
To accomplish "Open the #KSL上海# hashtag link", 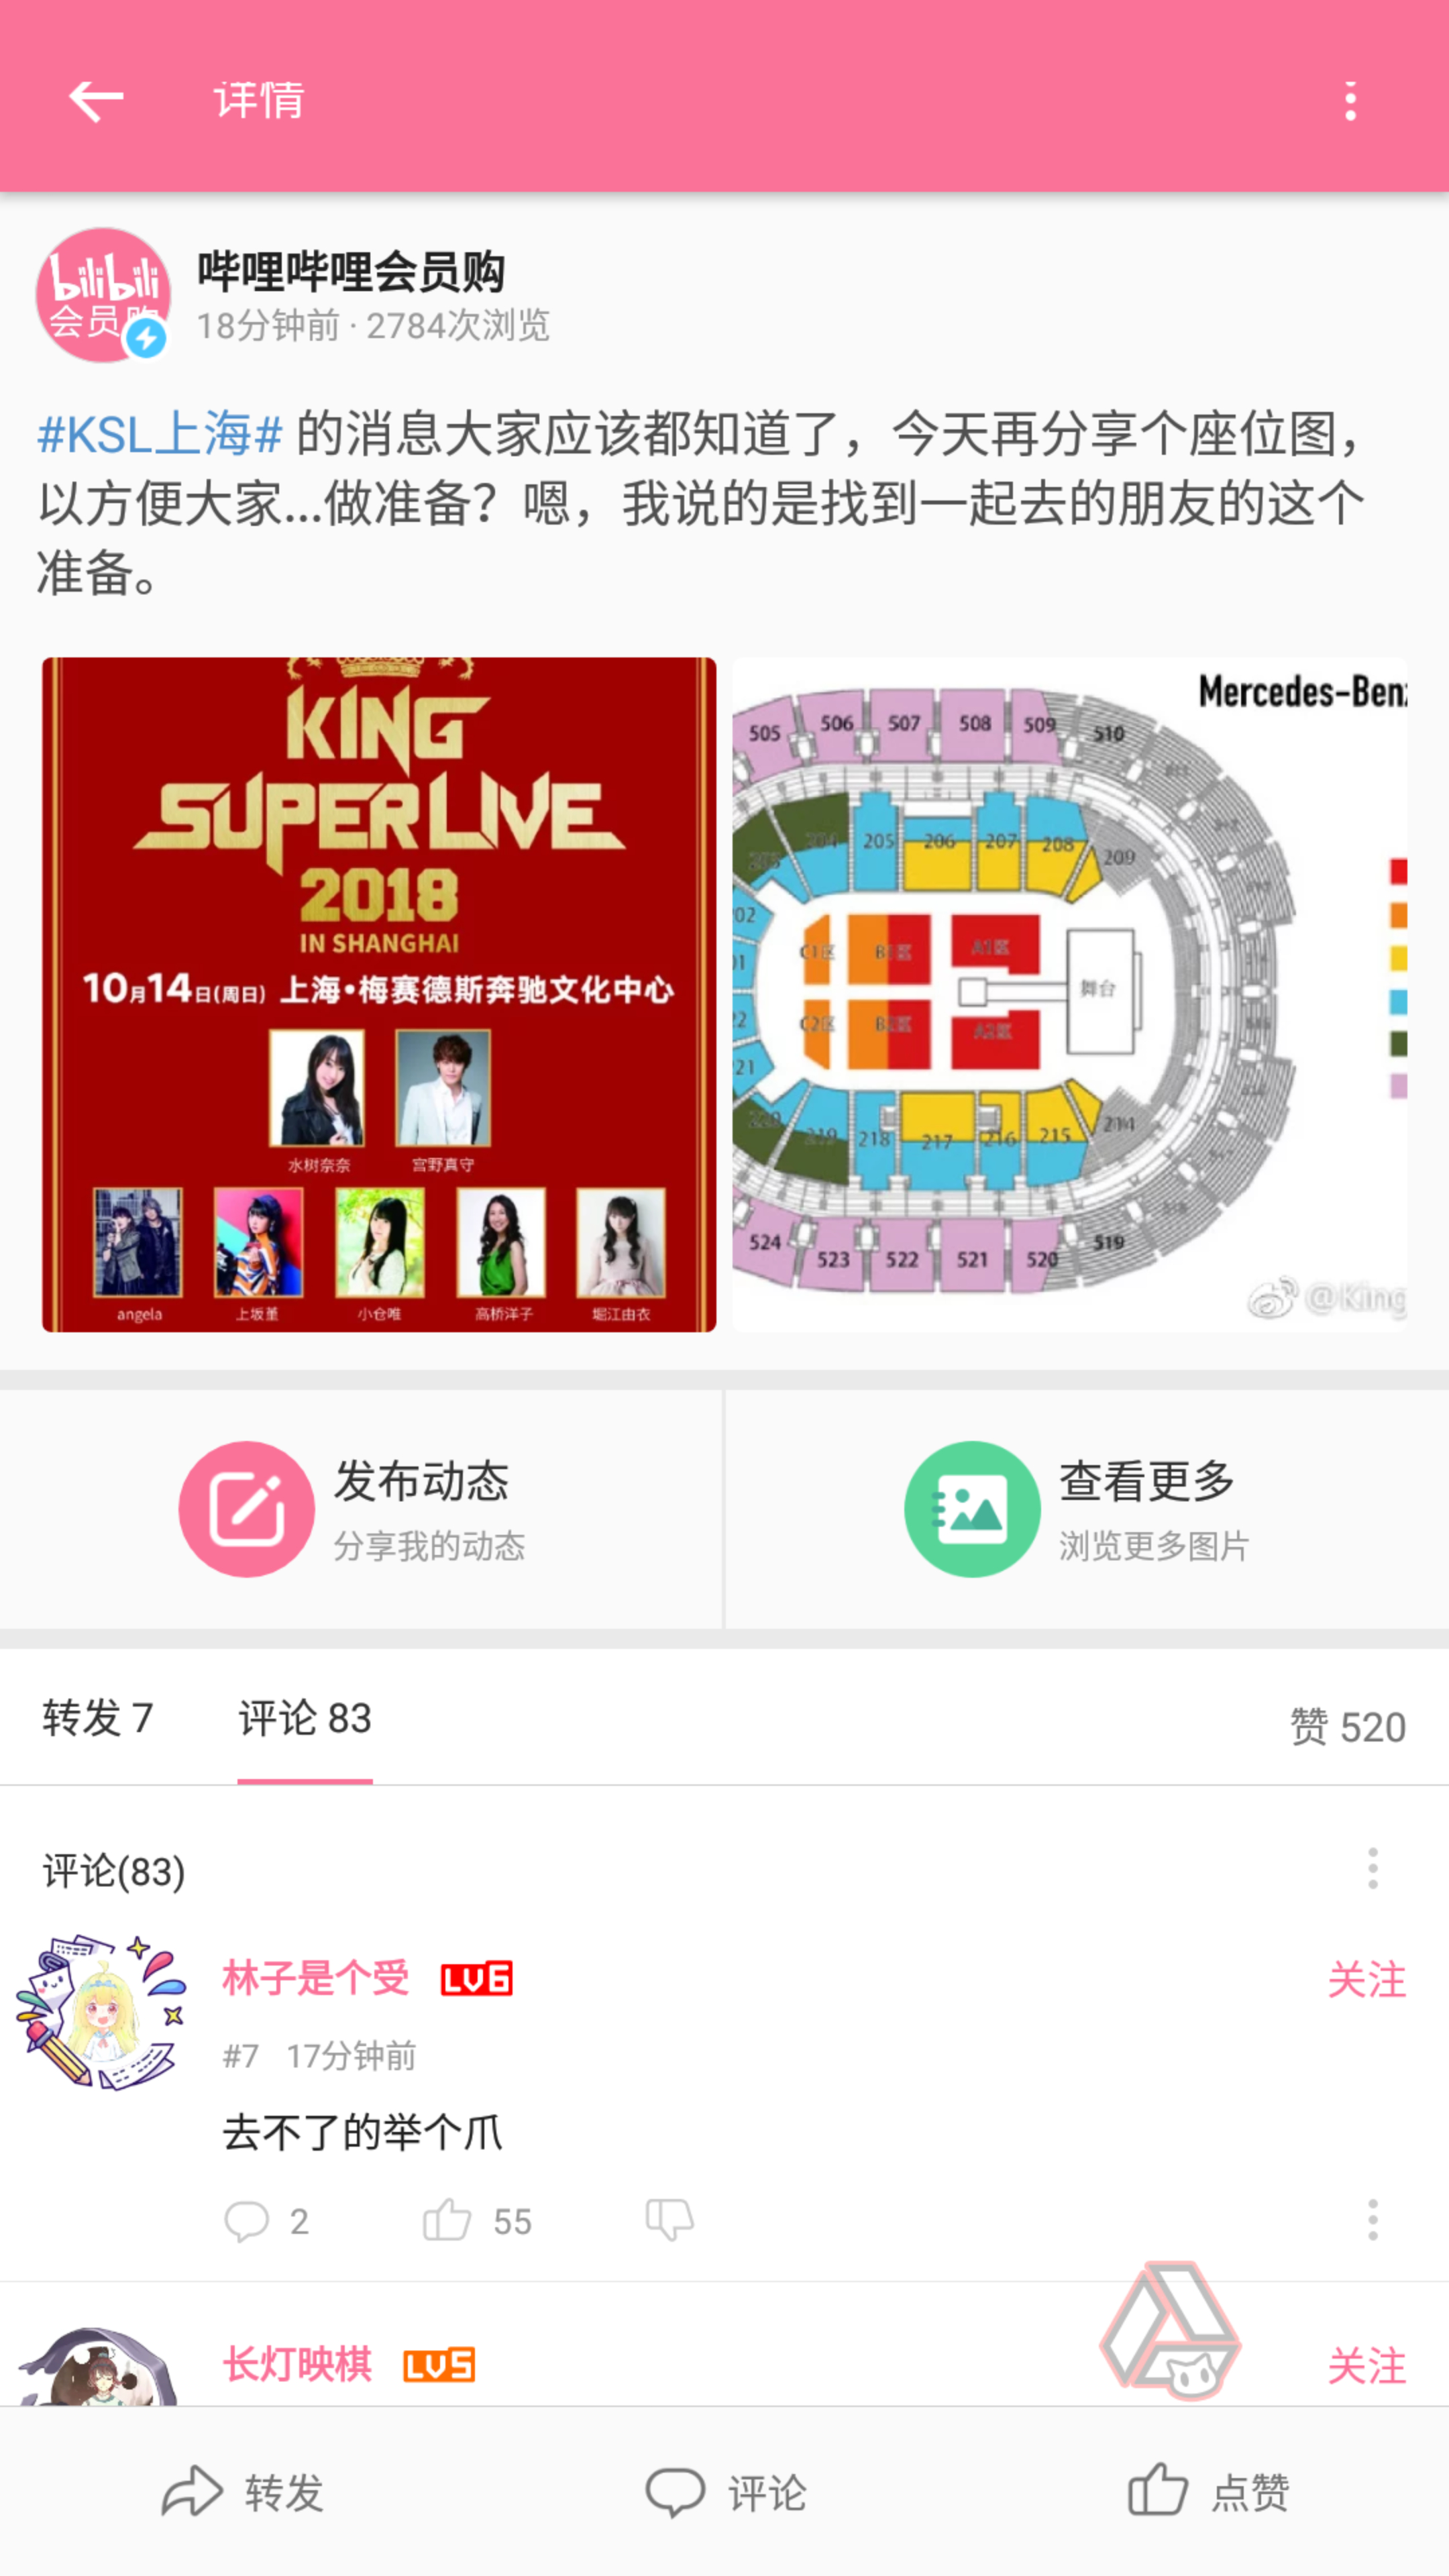I will pos(160,435).
